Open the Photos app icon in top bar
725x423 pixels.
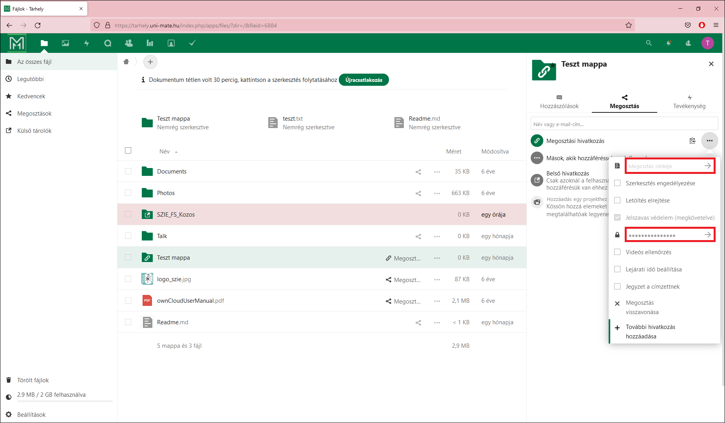click(65, 43)
